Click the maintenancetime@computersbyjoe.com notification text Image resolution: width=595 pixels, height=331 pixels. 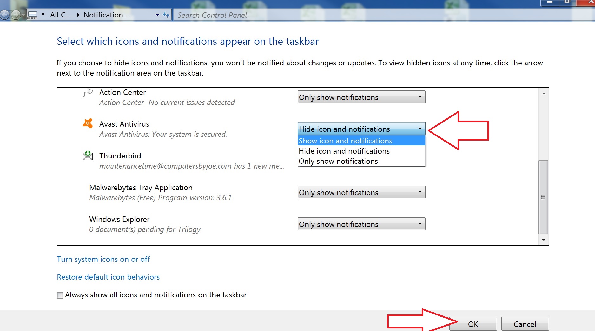coord(191,166)
